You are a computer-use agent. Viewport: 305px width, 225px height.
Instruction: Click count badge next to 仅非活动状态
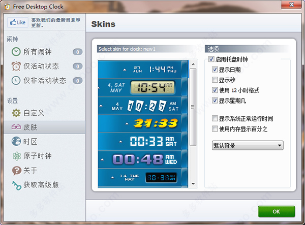(x=78, y=81)
